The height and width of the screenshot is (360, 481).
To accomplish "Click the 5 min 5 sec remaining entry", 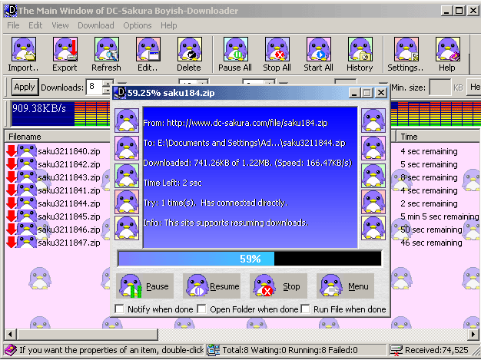I will (440, 216).
